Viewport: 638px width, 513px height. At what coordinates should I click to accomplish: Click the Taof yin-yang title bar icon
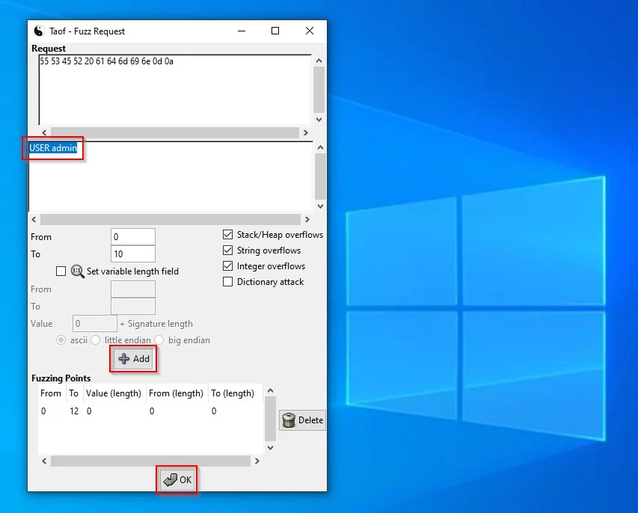click(x=40, y=31)
